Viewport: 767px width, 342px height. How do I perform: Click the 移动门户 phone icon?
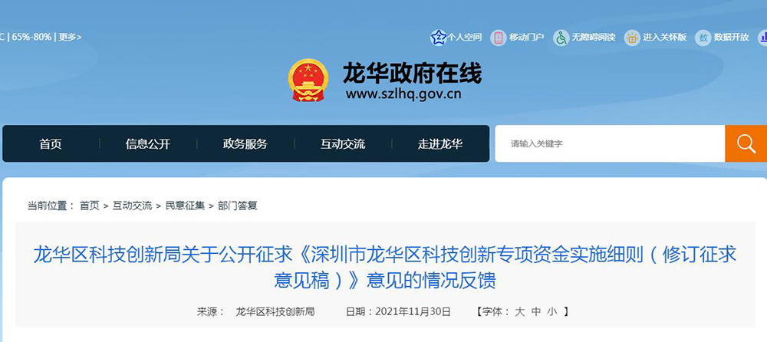(499, 37)
